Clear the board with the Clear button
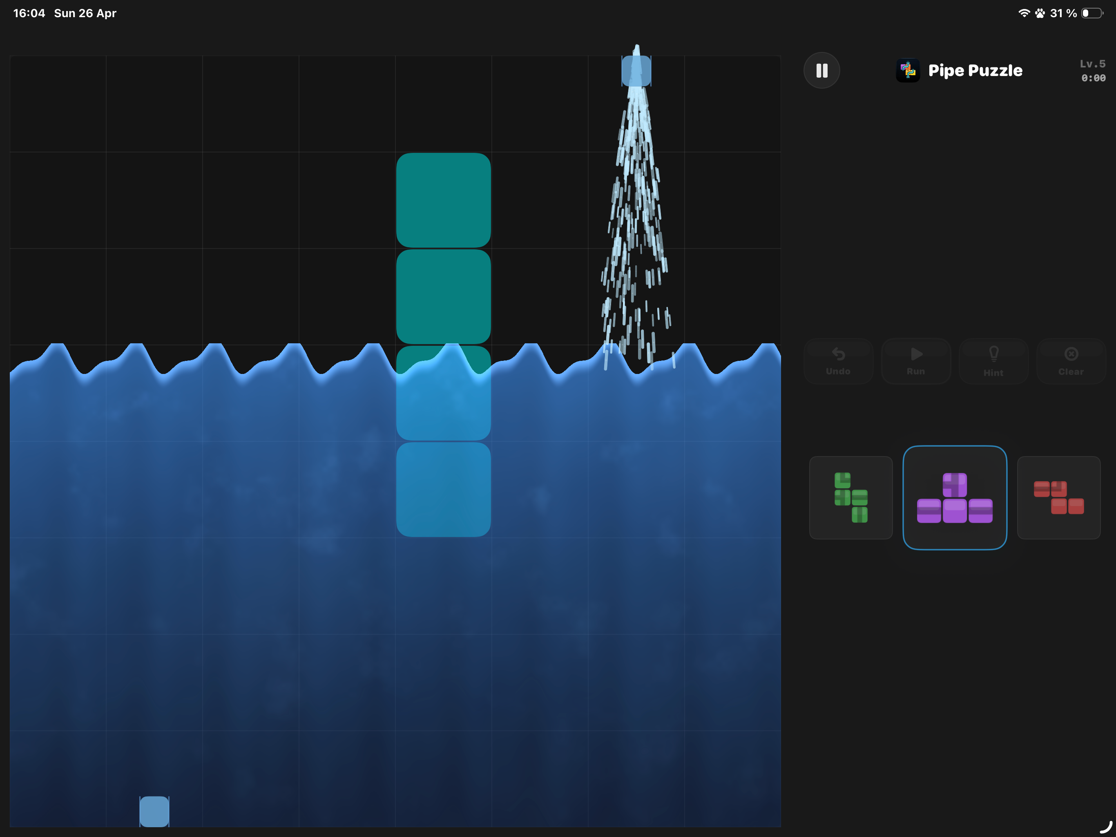This screenshot has height=837, width=1116. pos(1071,361)
